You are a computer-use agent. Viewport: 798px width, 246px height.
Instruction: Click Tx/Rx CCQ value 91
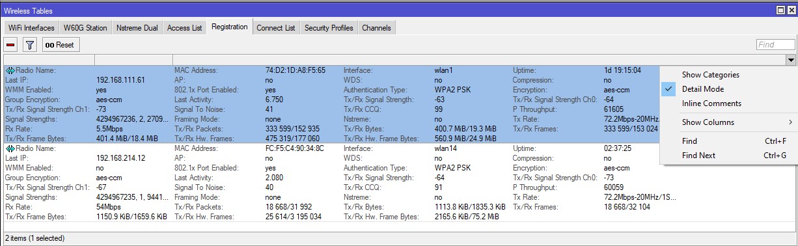pos(439,187)
